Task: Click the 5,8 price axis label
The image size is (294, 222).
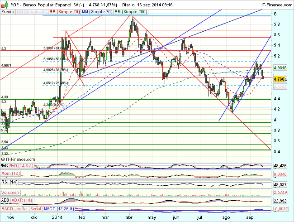Action: (277, 24)
